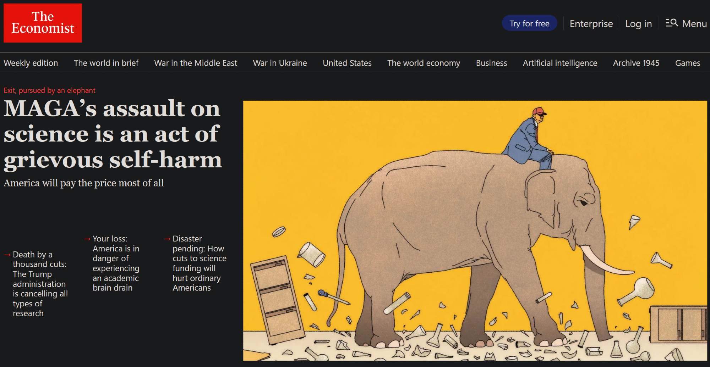The image size is (710, 367).
Task: Open Archive 1945
Action: point(636,63)
